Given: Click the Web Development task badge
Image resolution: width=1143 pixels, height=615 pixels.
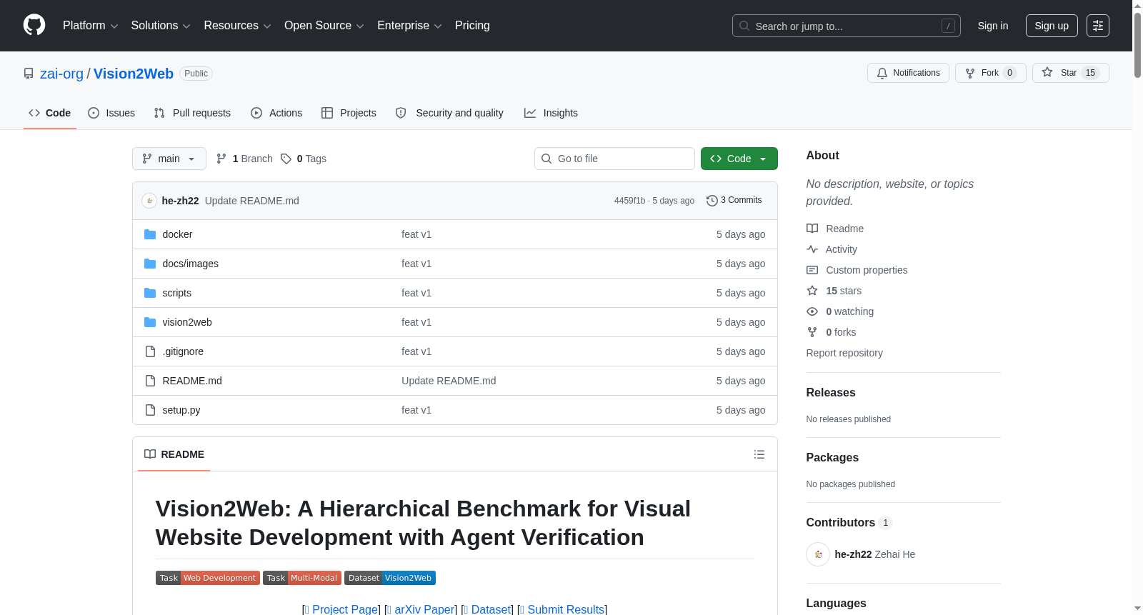Looking at the screenshot, I should (x=208, y=578).
